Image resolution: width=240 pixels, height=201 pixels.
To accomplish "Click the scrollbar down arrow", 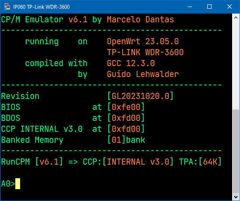I will tap(236, 197).
